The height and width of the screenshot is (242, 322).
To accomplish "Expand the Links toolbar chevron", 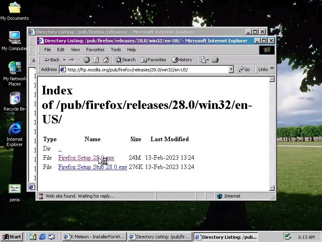I will tap(272, 68).
